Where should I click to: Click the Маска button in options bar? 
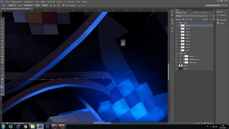point(38,5)
